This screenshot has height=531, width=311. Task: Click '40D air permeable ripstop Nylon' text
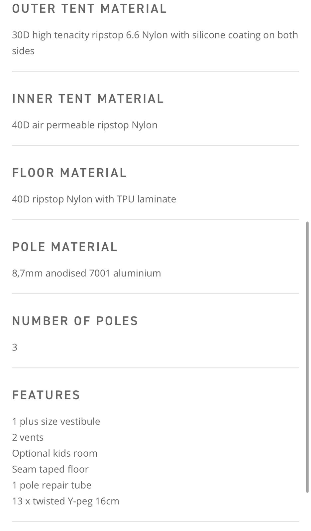85,125
